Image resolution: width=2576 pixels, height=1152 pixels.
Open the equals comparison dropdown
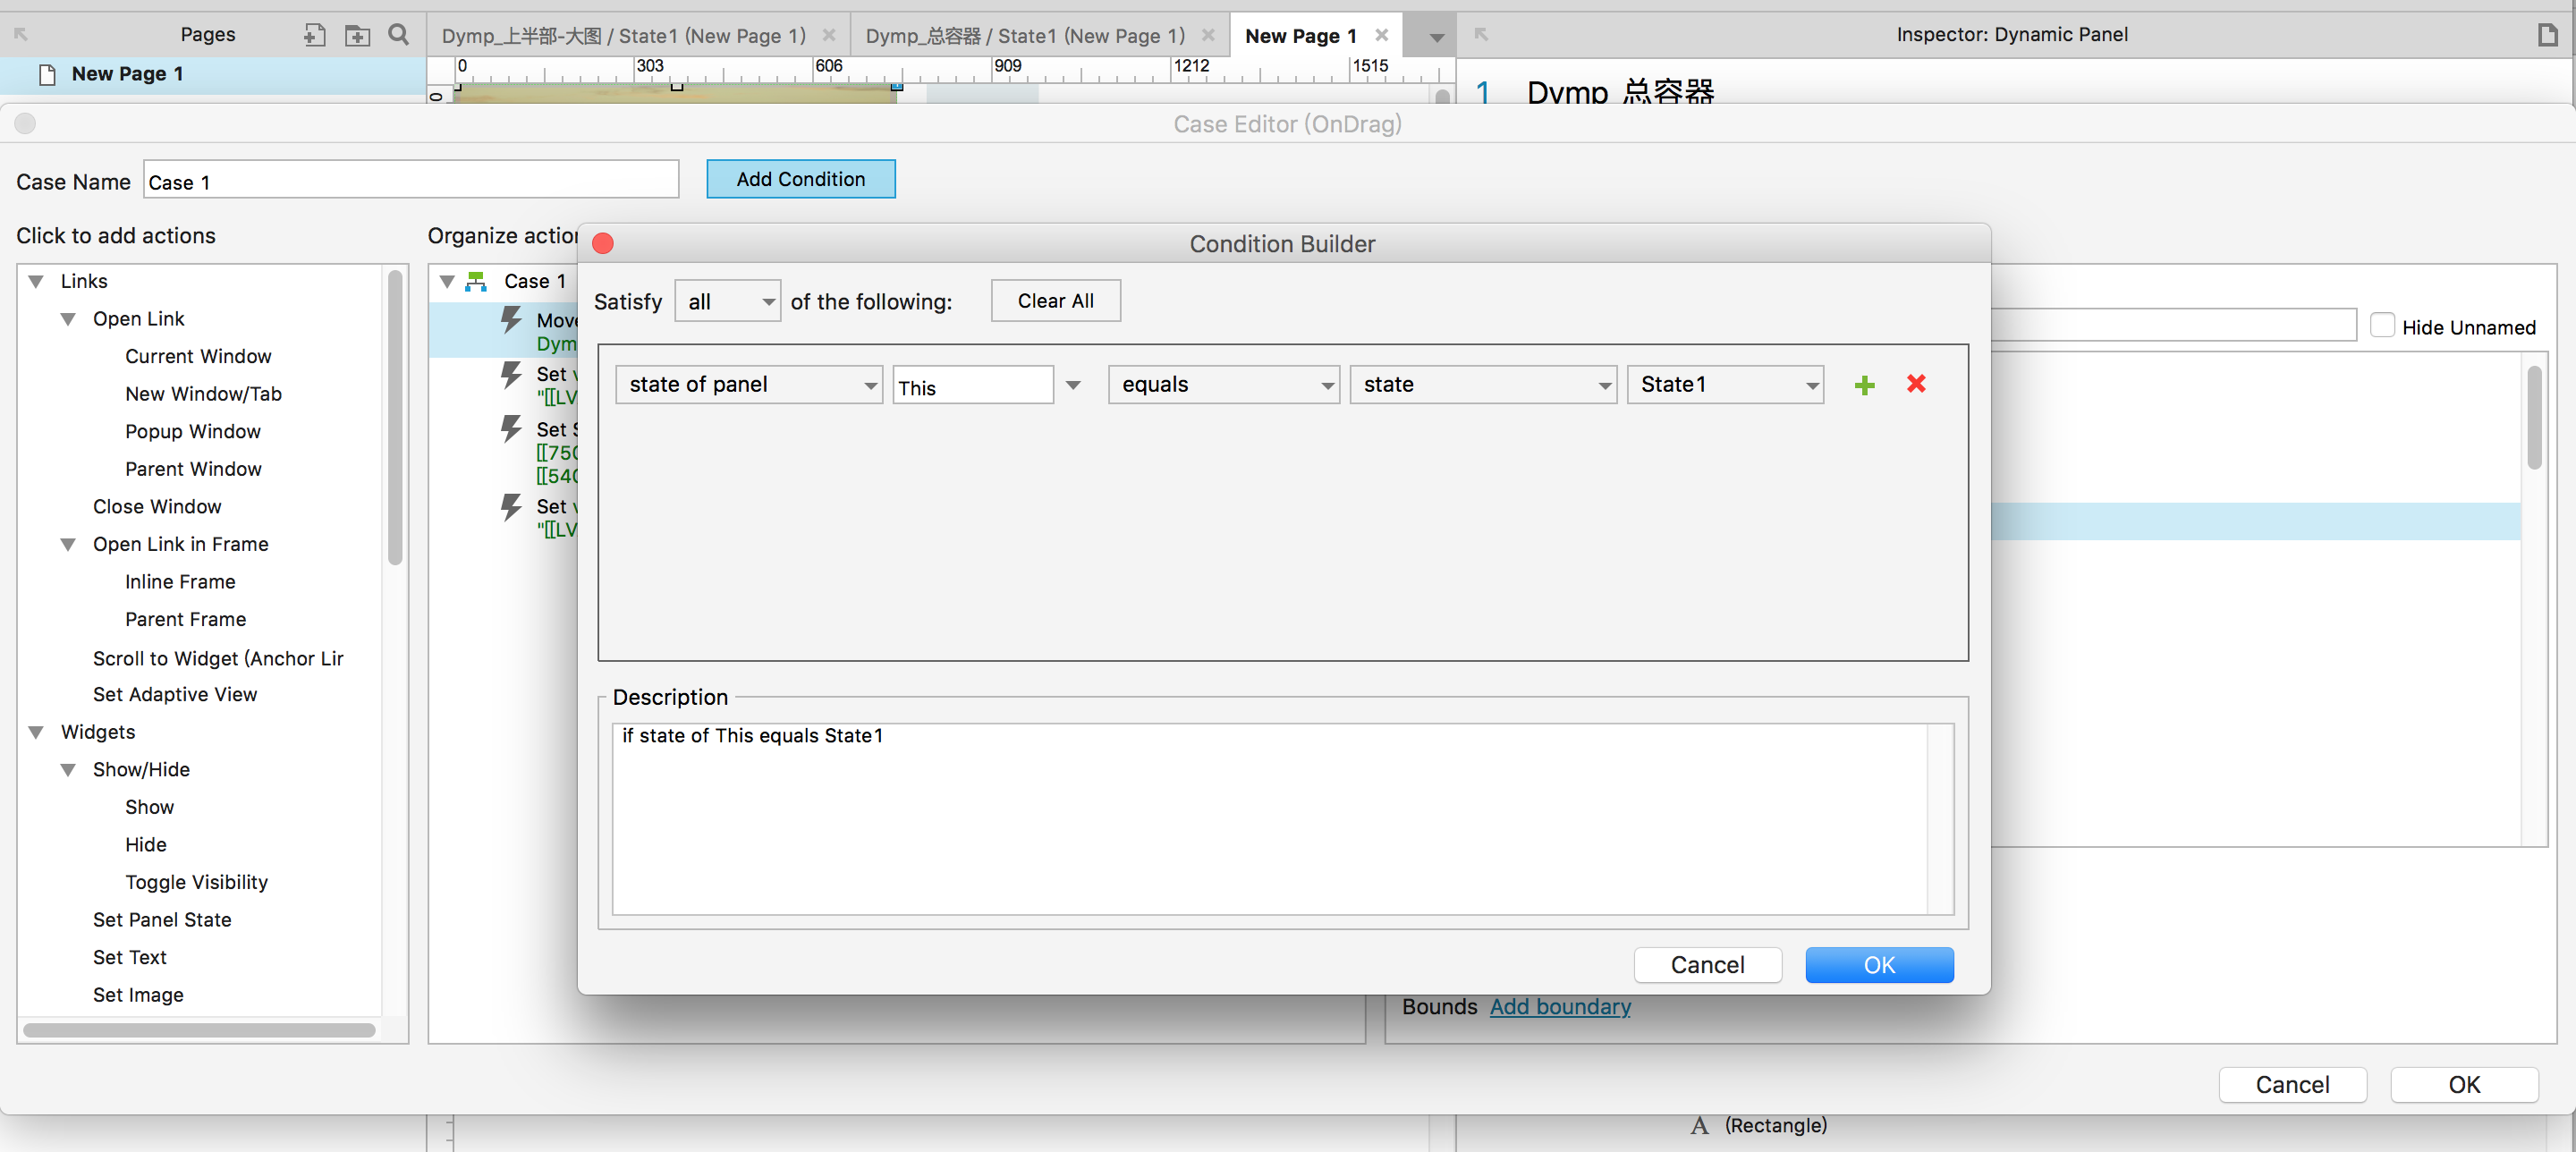click(x=1222, y=385)
